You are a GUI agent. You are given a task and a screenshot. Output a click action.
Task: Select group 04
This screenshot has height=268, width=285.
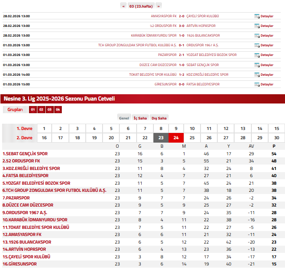click(58, 109)
